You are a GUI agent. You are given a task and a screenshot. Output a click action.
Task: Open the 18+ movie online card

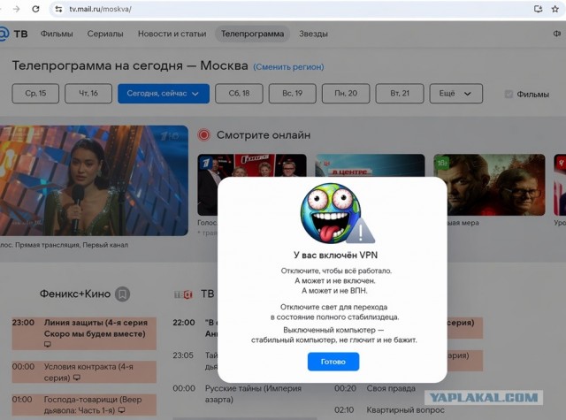click(x=496, y=185)
